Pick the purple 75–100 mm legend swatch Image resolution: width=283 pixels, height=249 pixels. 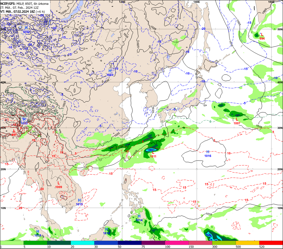point(153,243)
